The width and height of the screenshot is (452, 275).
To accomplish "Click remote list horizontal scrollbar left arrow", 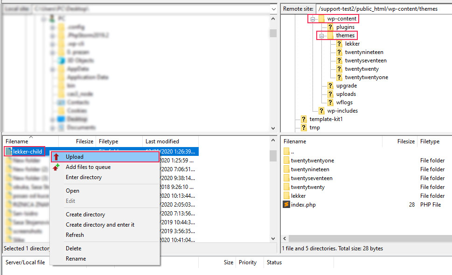I will click(285, 238).
